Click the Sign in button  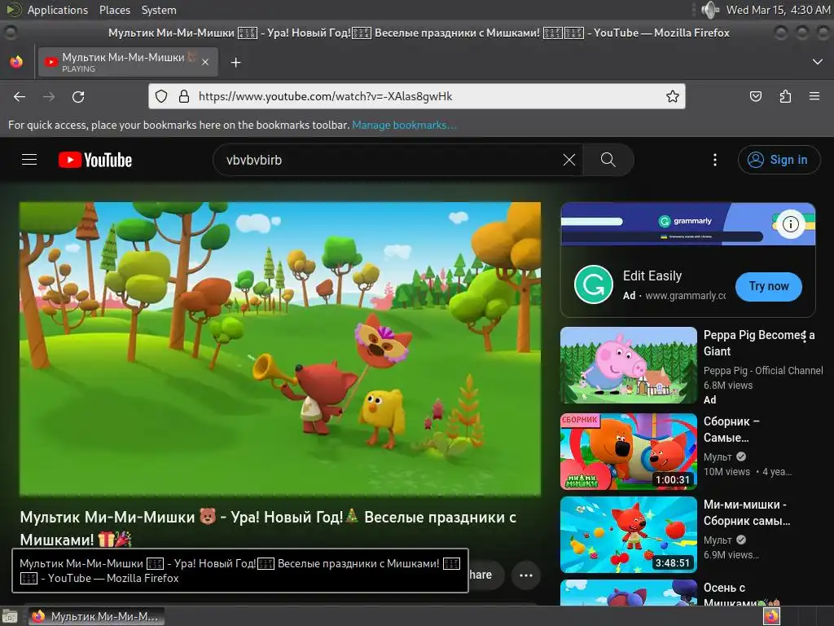click(779, 160)
